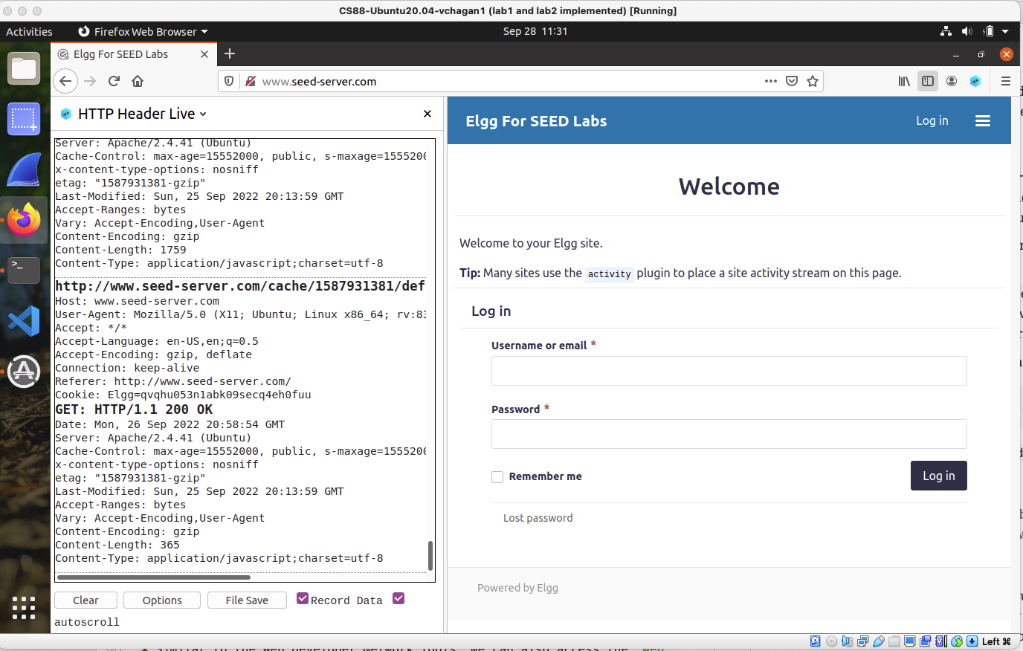Open the Firefox hamburger menu
Screen dimensions: 1023x651
1006,81
